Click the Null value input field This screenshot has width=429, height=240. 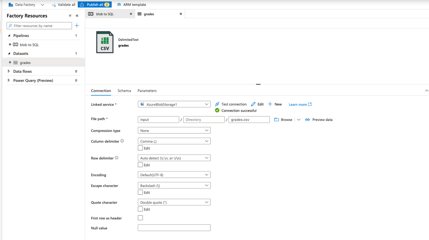click(x=174, y=228)
